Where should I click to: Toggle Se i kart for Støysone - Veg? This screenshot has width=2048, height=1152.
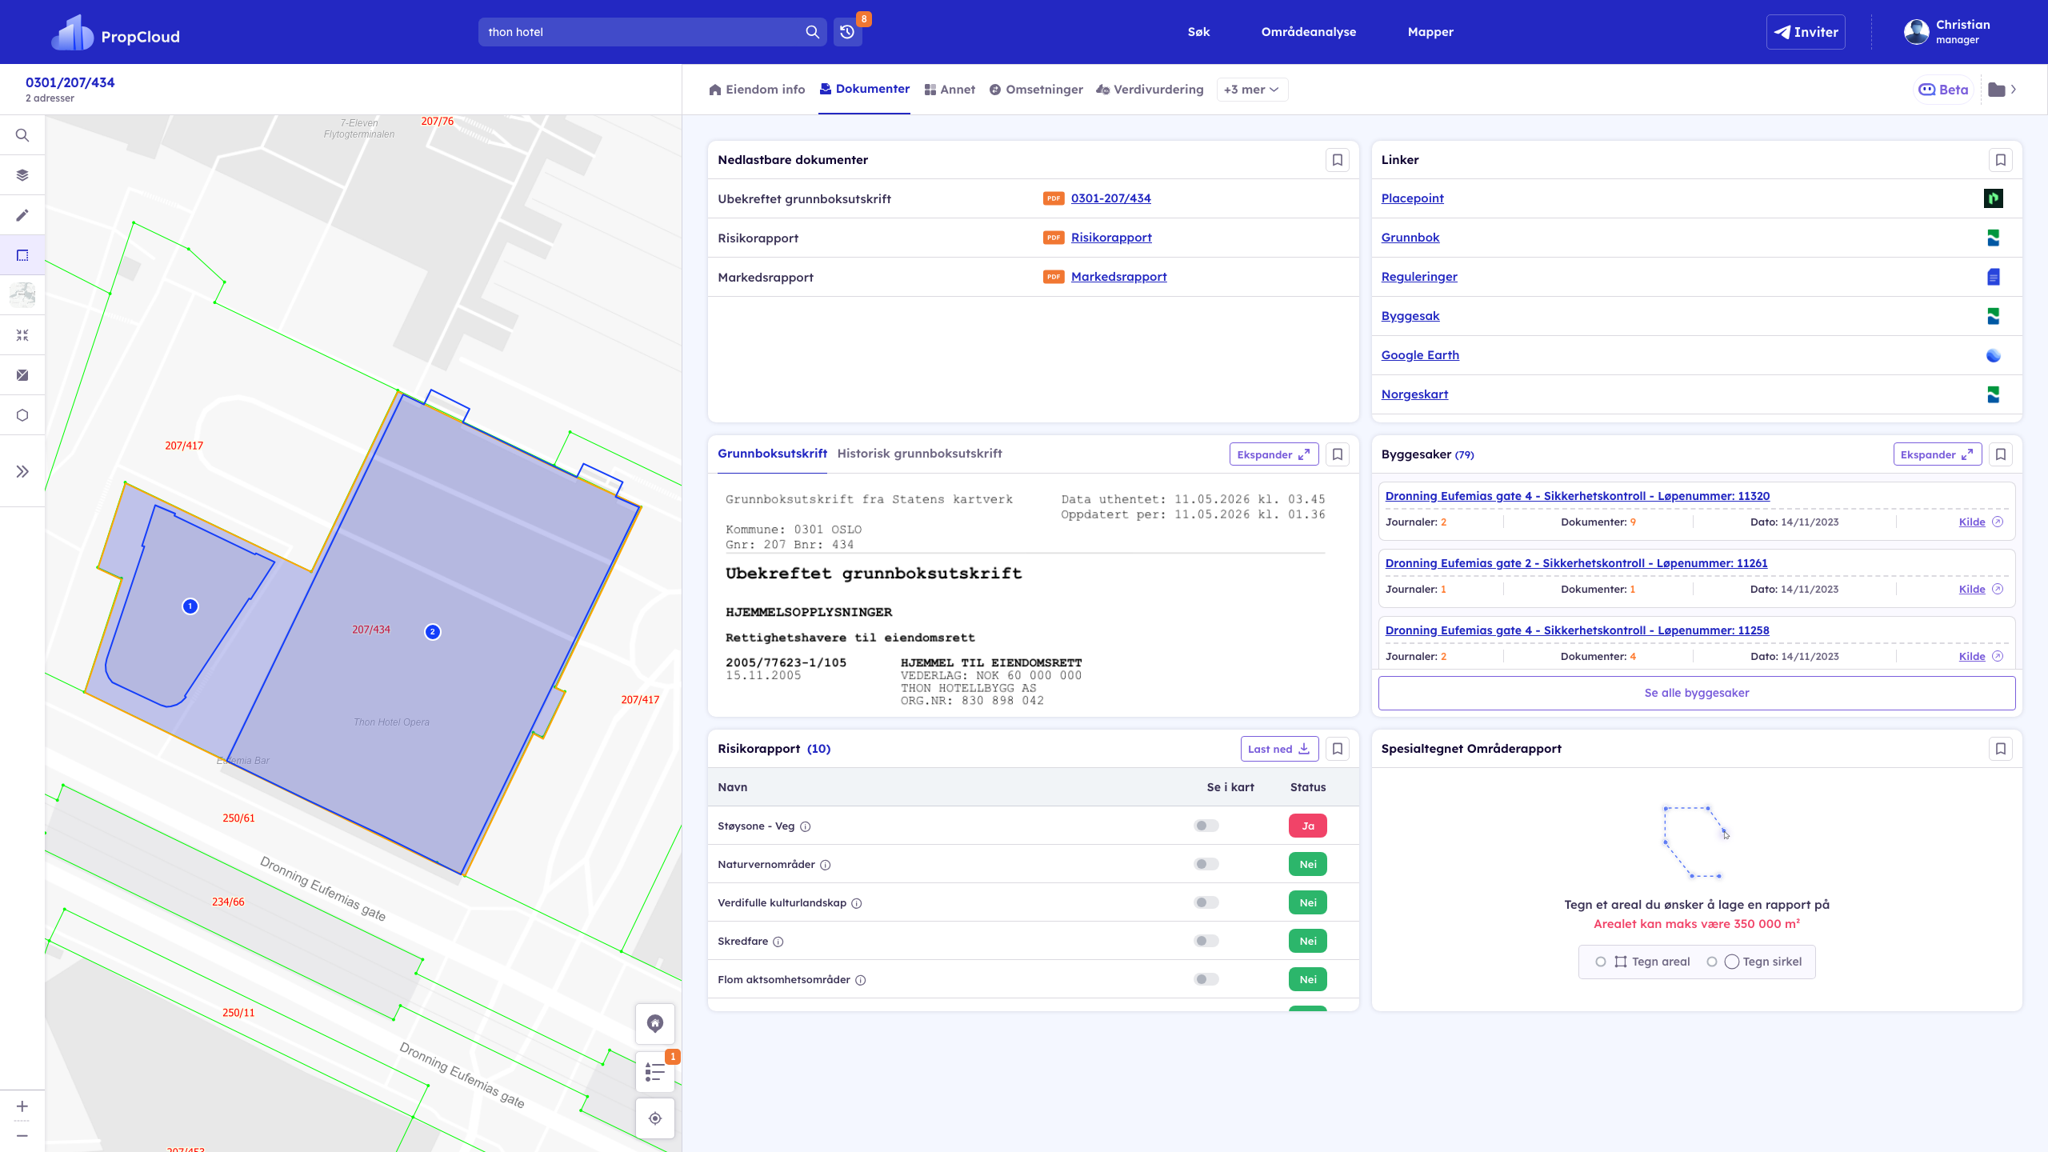[1206, 826]
